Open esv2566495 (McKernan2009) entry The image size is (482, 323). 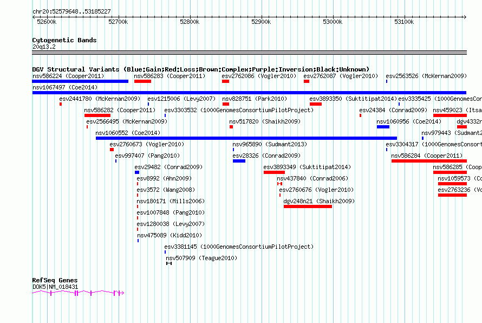[127, 121]
